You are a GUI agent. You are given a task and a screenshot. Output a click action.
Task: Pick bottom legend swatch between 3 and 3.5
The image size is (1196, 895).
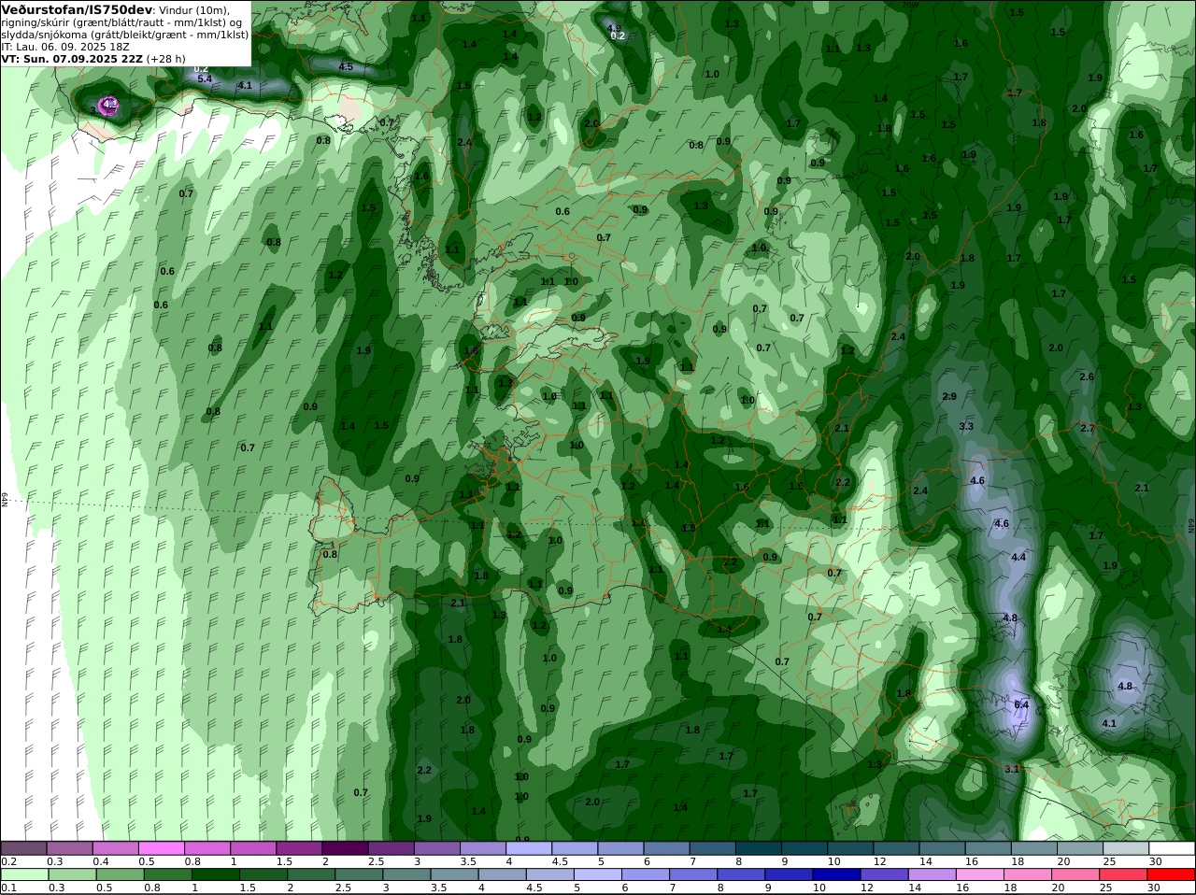click(x=406, y=874)
